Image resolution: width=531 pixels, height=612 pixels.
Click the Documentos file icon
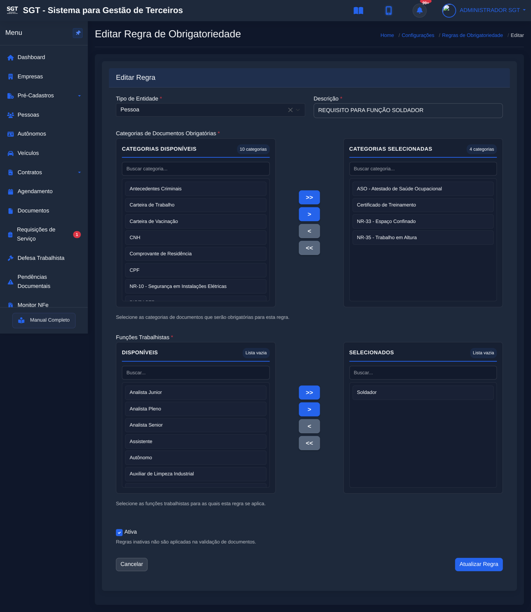coord(11,211)
